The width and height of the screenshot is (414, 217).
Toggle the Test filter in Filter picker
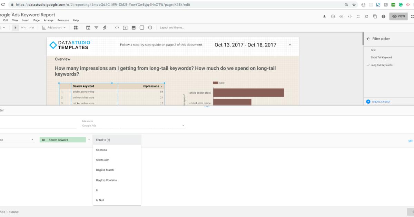click(373, 50)
